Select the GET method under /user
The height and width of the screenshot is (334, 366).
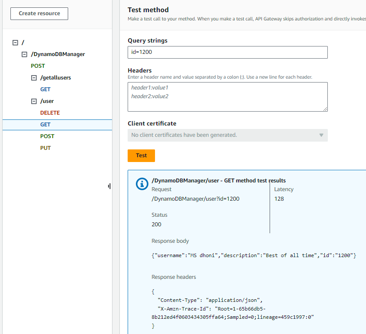click(x=45, y=125)
